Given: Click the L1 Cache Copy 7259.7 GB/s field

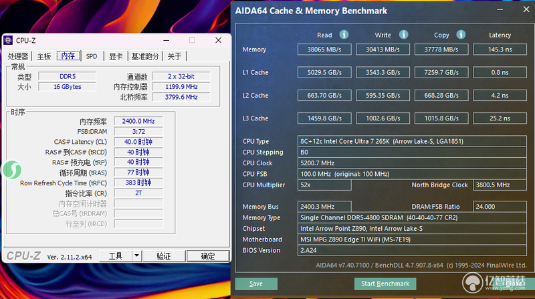Looking at the screenshot, I should [x=441, y=72].
